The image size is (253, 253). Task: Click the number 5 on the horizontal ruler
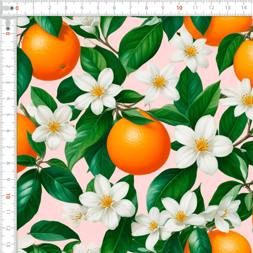(x=98, y=8)
